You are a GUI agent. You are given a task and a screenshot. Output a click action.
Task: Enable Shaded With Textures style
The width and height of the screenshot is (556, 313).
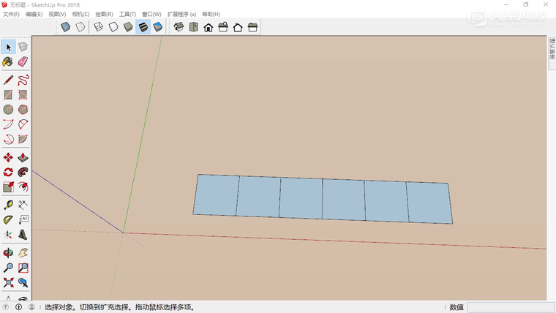click(x=143, y=27)
